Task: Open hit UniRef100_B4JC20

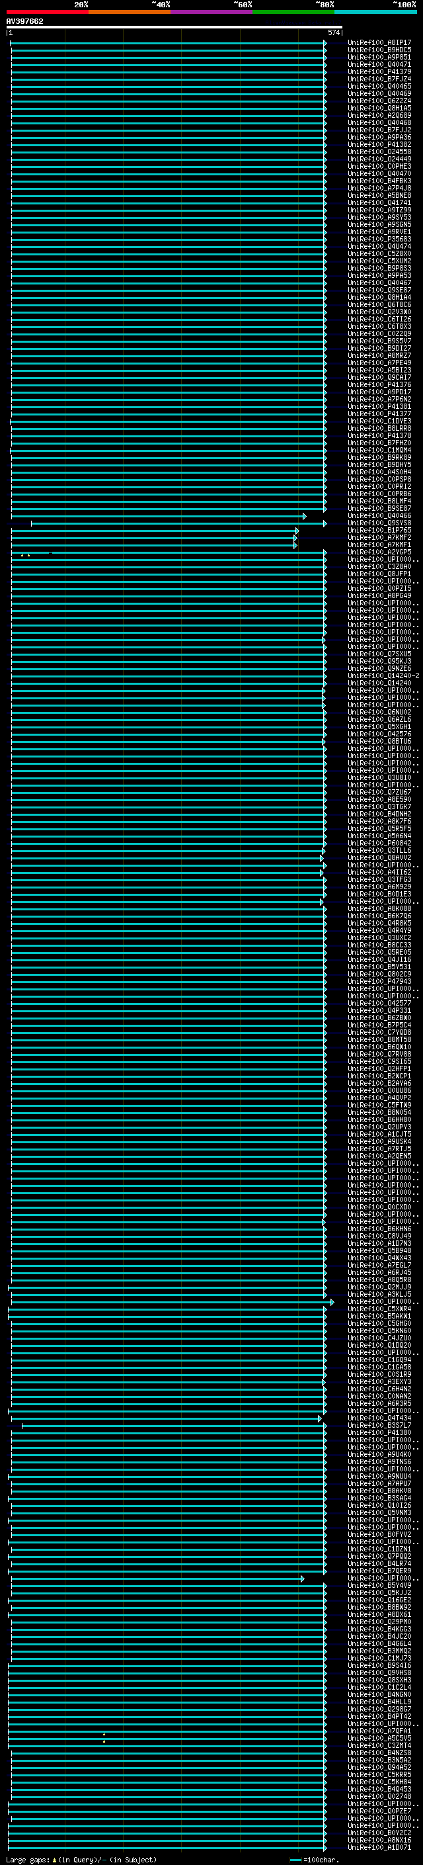Action: click(379, 1635)
